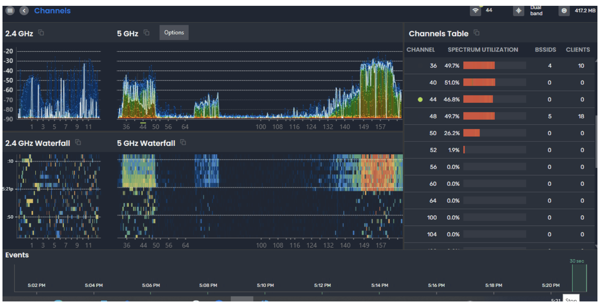Click the 30 sec timeline window

[579, 278]
